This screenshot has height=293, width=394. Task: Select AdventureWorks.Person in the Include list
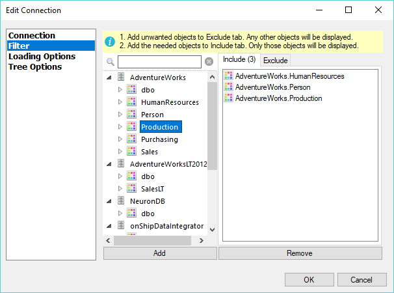click(272, 87)
